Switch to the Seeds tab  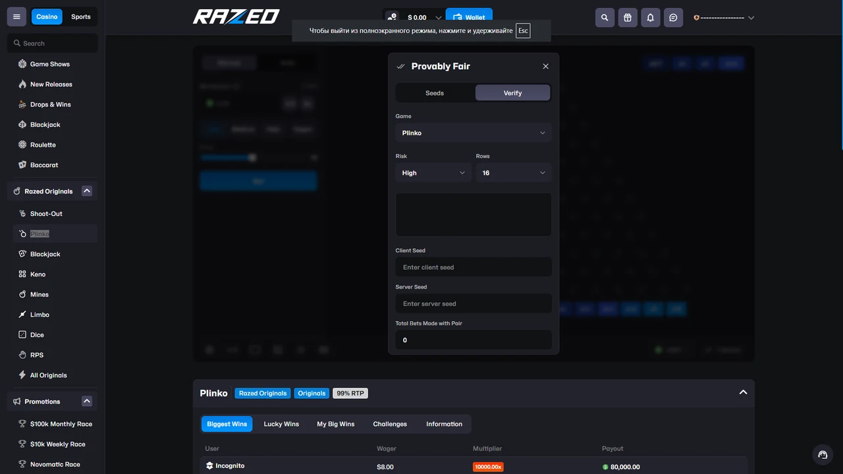pyautogui.click(x=435, y=93)
